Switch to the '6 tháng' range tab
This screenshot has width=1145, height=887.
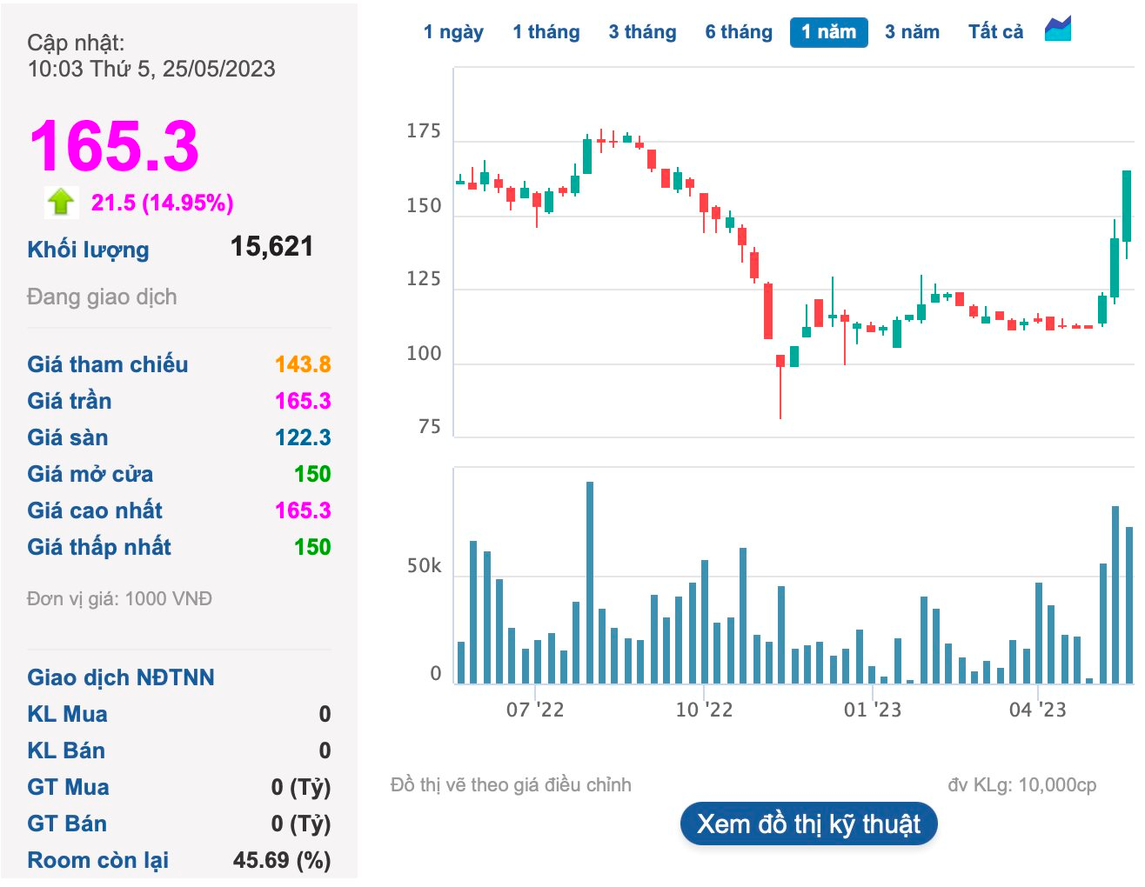739,32
